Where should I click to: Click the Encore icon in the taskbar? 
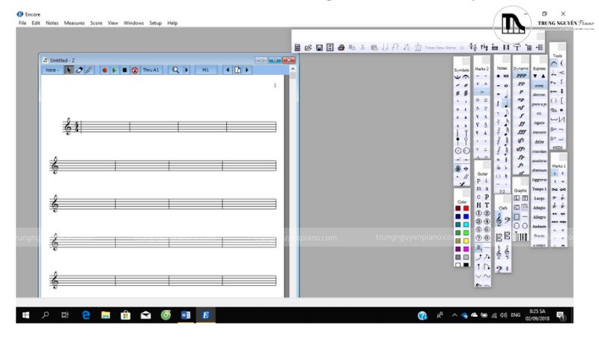(205, 315)
